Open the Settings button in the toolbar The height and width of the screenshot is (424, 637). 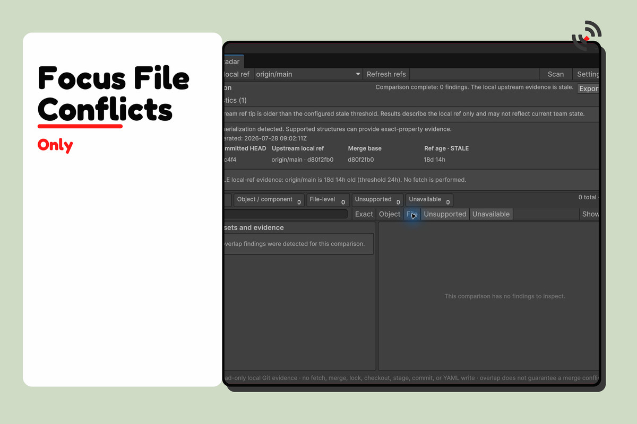(587, 74)
